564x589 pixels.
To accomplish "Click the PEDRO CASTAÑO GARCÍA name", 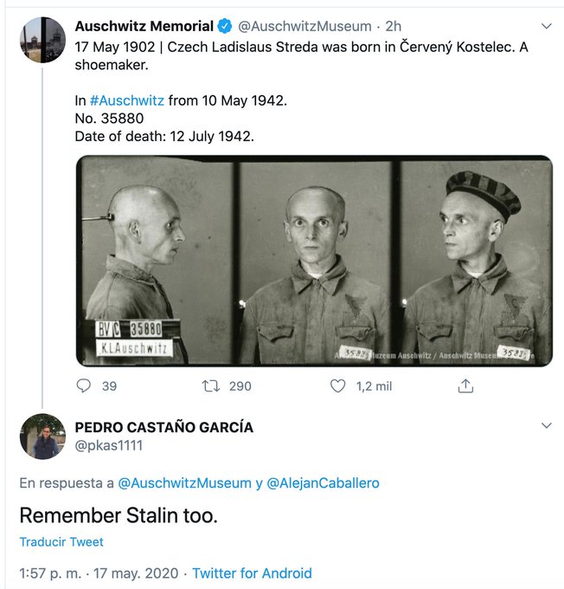I will (164, 427).
